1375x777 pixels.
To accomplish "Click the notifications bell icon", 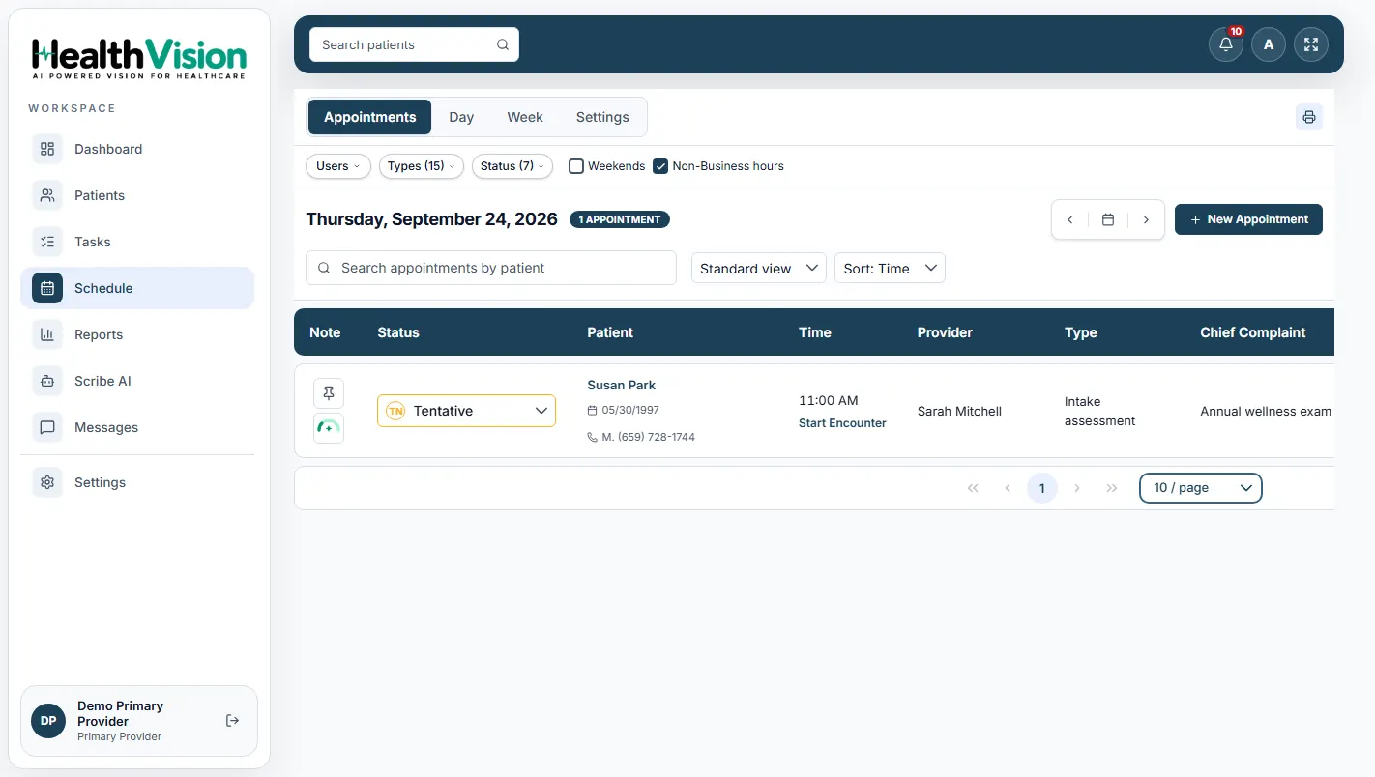I will (x=1225, y=44).
